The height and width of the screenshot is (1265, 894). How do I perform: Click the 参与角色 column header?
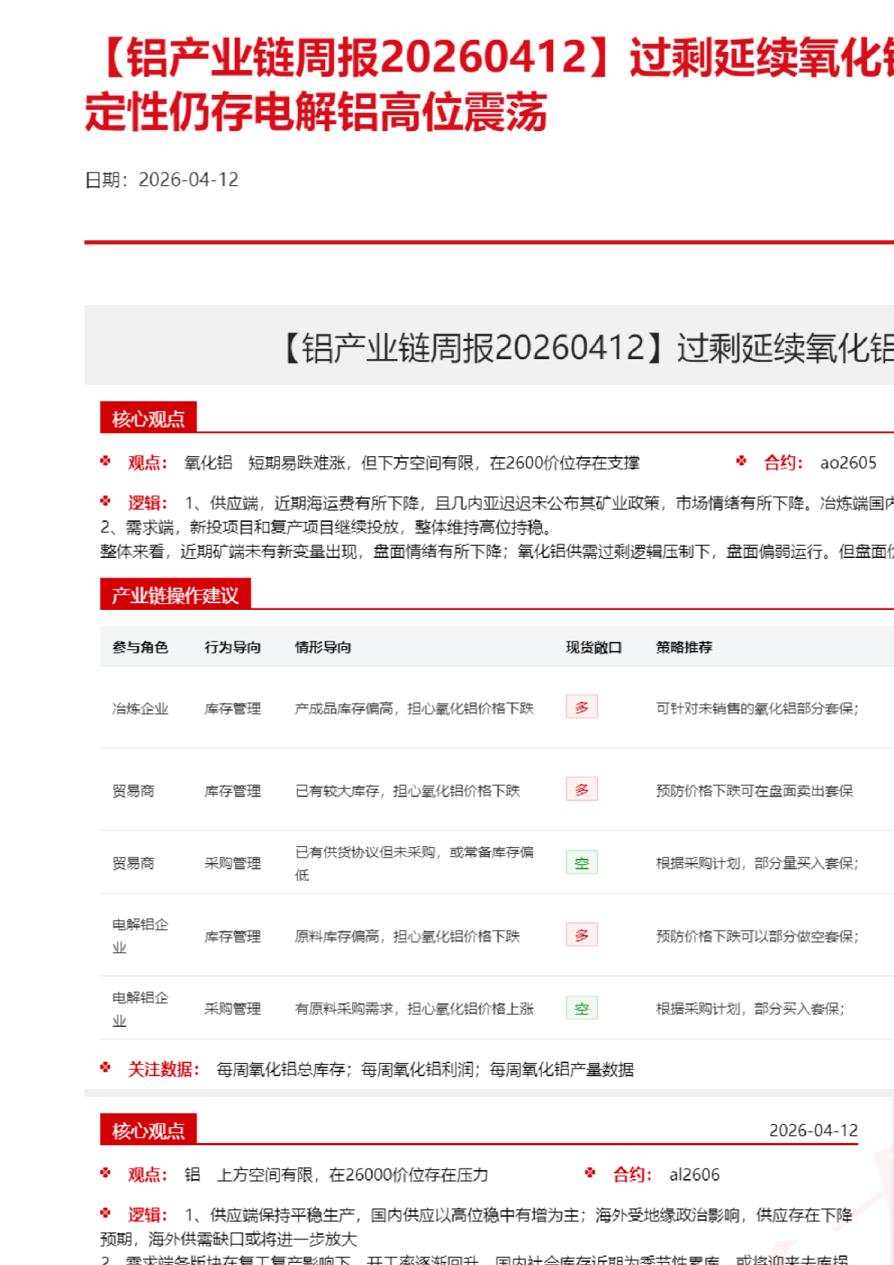click(140, 647)
